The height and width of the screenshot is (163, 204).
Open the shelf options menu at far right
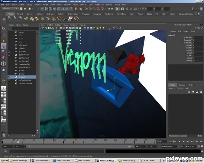click(202, 14)
